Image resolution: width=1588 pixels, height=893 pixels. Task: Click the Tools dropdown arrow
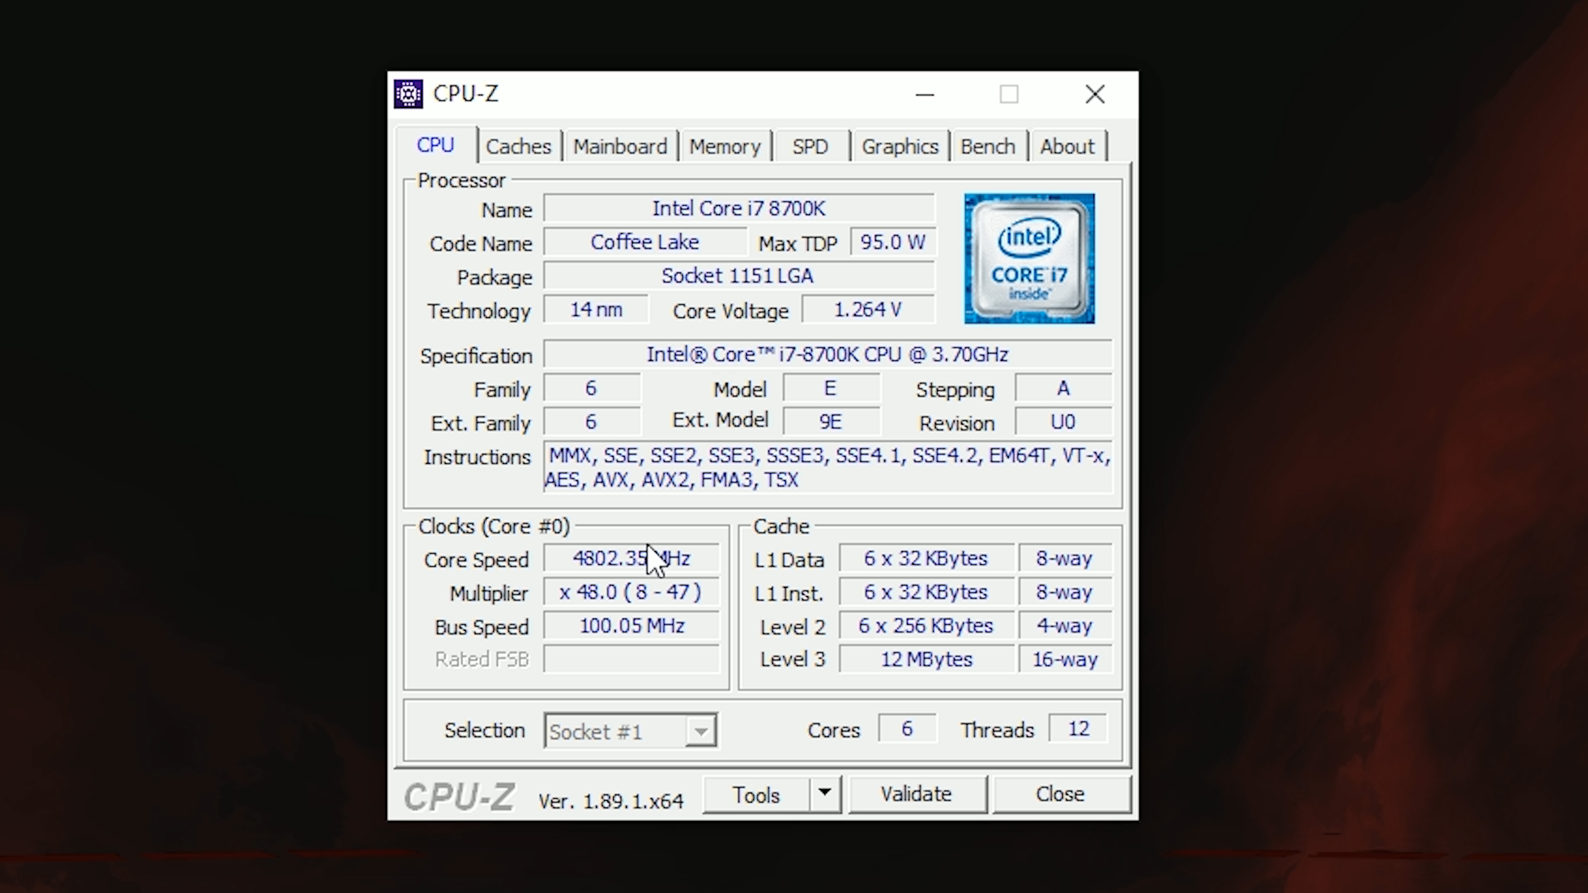click(825, 795)
